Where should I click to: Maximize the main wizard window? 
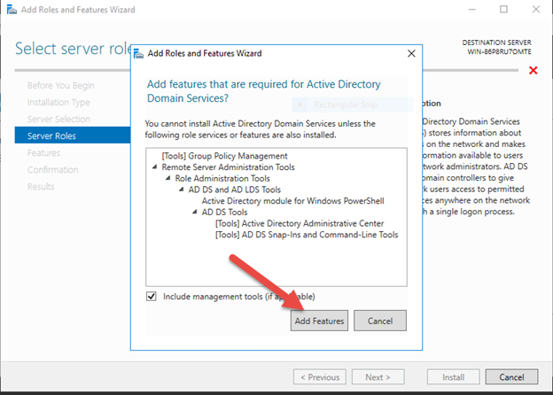click(503, 10)
